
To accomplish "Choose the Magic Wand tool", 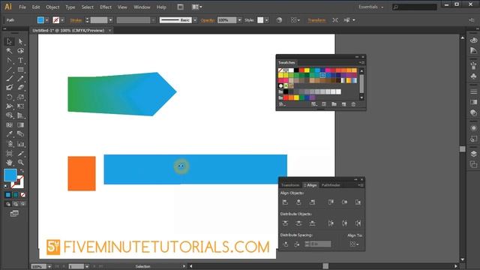I will point(9,51).
